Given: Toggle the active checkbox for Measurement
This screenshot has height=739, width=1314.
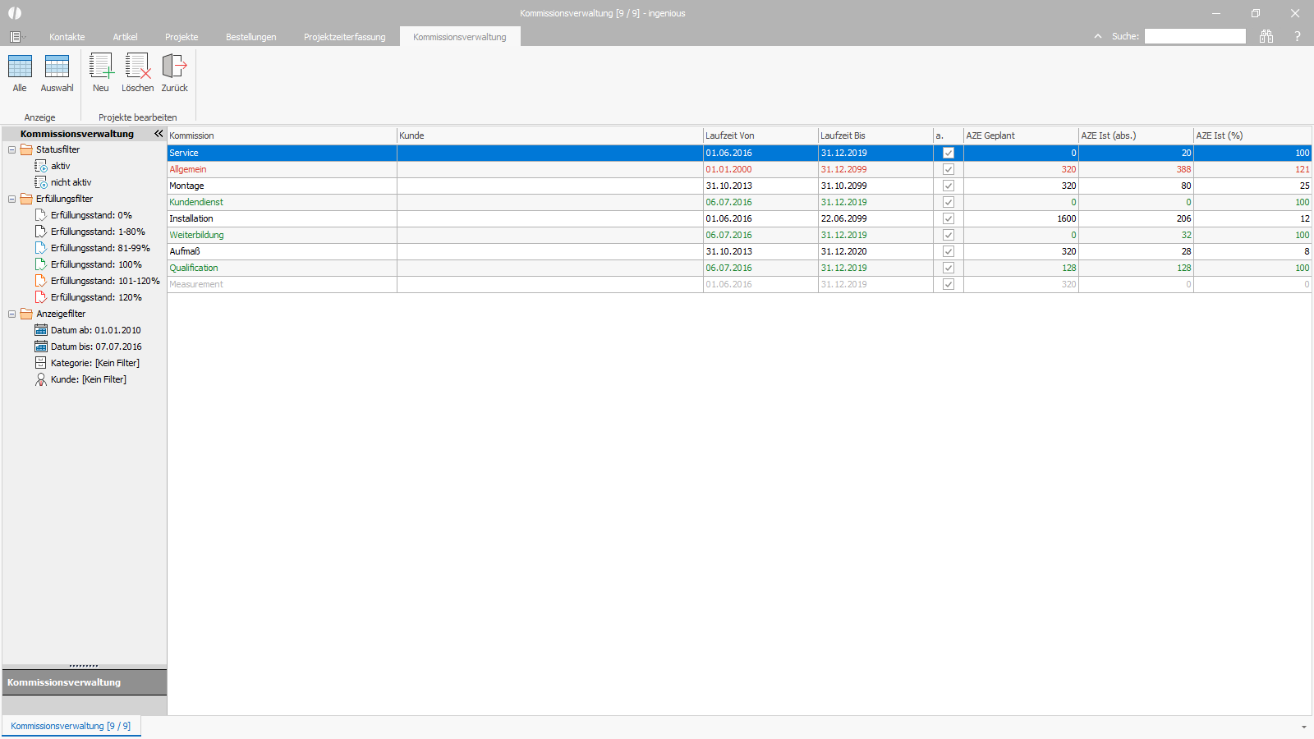Looking at the screenshot, I should 949,284.
